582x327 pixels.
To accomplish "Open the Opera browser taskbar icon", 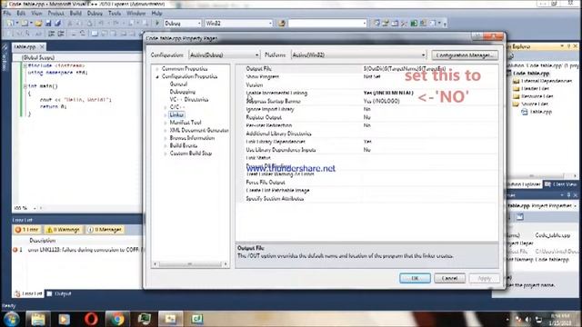I will 91,319.
